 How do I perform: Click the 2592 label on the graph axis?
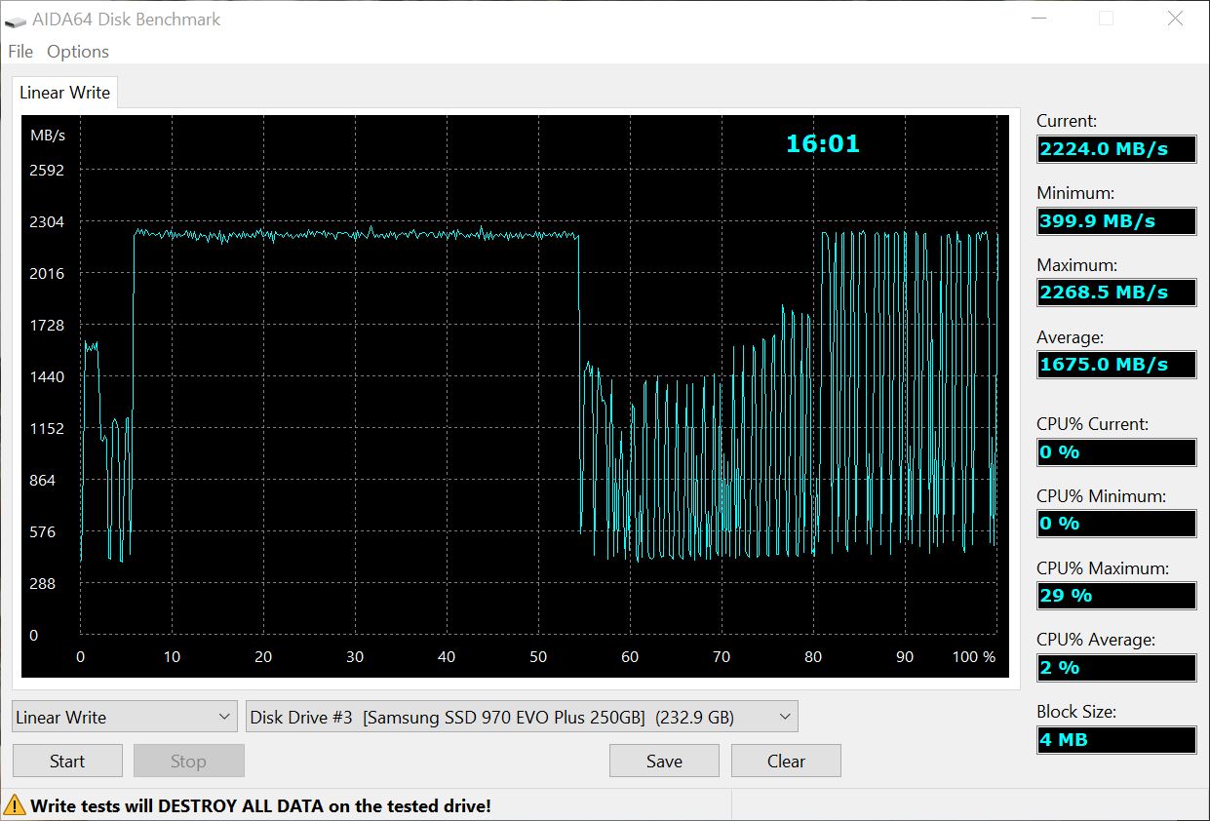(47, 170)
